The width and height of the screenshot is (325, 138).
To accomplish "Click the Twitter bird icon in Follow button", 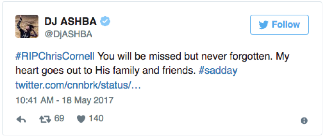I will coord(263,25).
